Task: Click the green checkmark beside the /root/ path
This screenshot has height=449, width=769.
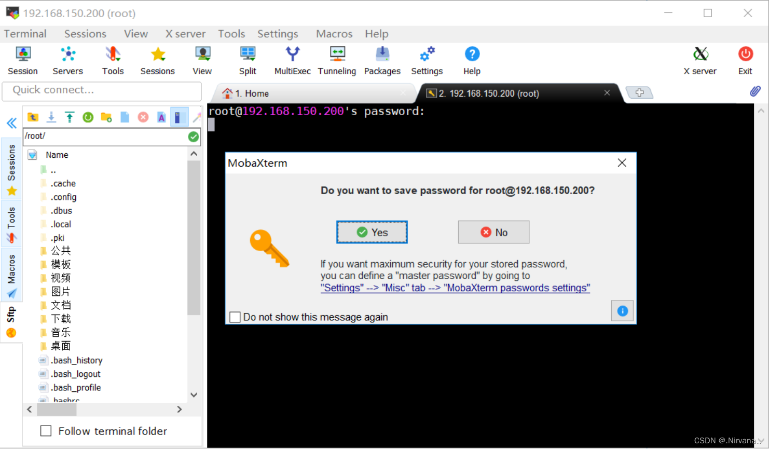Action: pyautogui.click(x=194, y=137)
